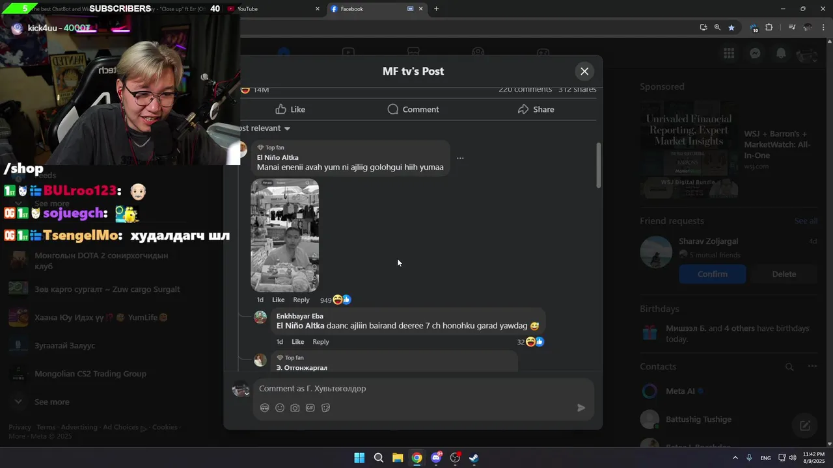Reply to El Niño Altka's comment
Viewport: 833px width, 468px height.
pos(301,300)
